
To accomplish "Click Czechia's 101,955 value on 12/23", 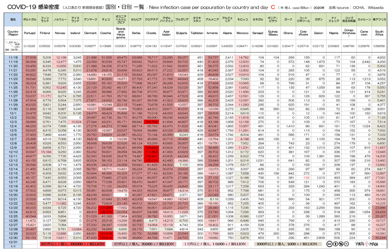I will [106, 207].
